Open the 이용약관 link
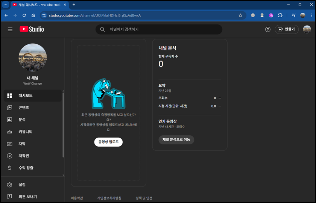This screenshot has width=316, height=203. pos(77,198)
